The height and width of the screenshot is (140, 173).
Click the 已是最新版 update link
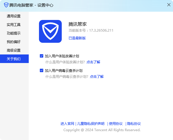77,38
